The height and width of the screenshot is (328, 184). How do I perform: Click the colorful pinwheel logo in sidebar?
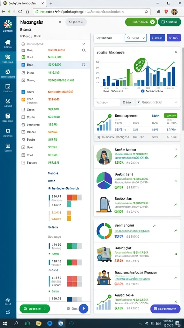coord(8,24)
